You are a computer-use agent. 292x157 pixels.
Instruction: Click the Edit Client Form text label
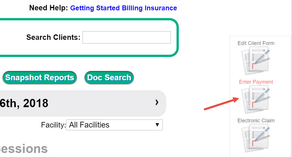pos(256,43)
